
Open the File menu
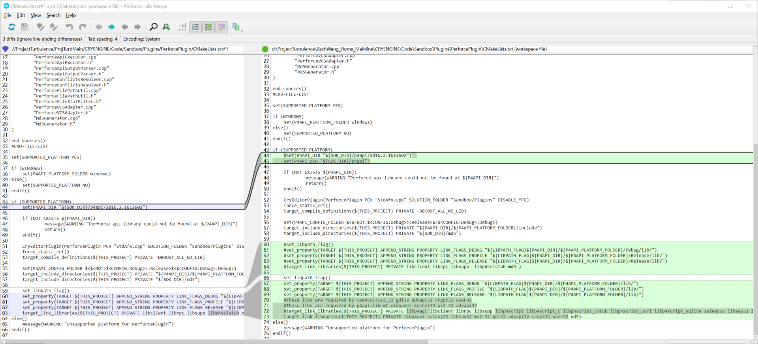[8, 15]
